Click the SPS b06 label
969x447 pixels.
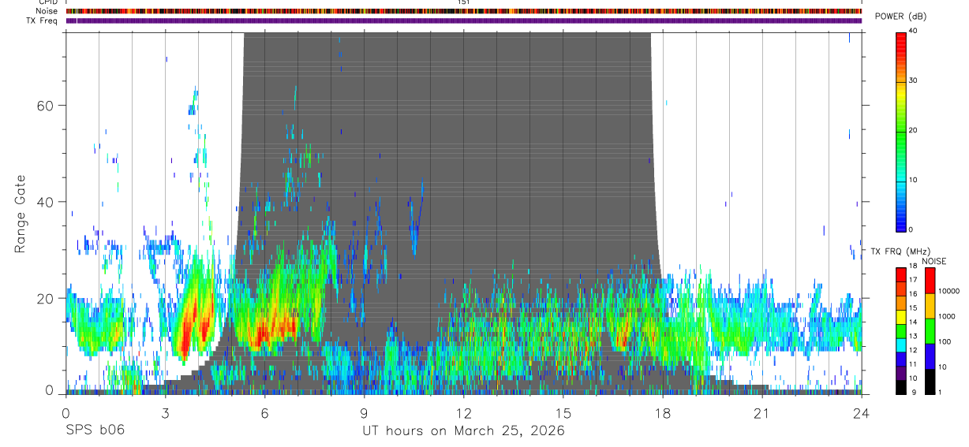tap(95, 430)
